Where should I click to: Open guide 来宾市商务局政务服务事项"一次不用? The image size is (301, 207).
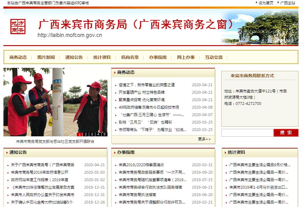152,172
